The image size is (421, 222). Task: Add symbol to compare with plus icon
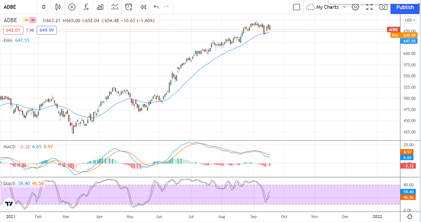[x=72, y=7]
